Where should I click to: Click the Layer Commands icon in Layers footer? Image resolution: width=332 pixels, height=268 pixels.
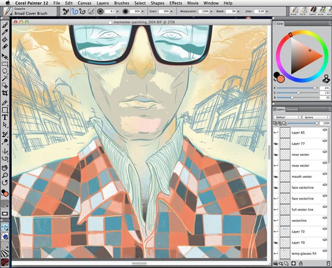tap(276, 264)
